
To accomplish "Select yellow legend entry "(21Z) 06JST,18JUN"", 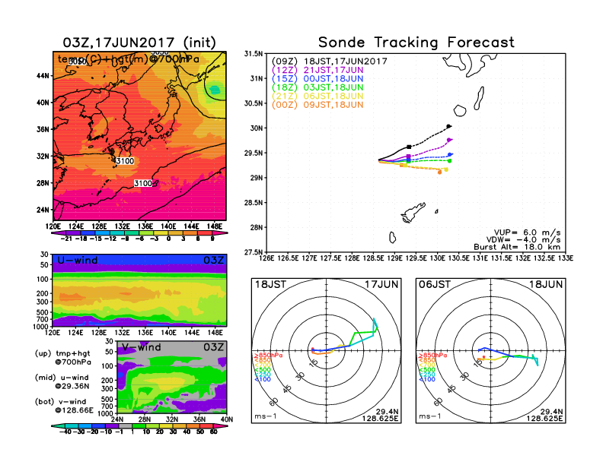I will pyautogui.click(x=317, y=96).
